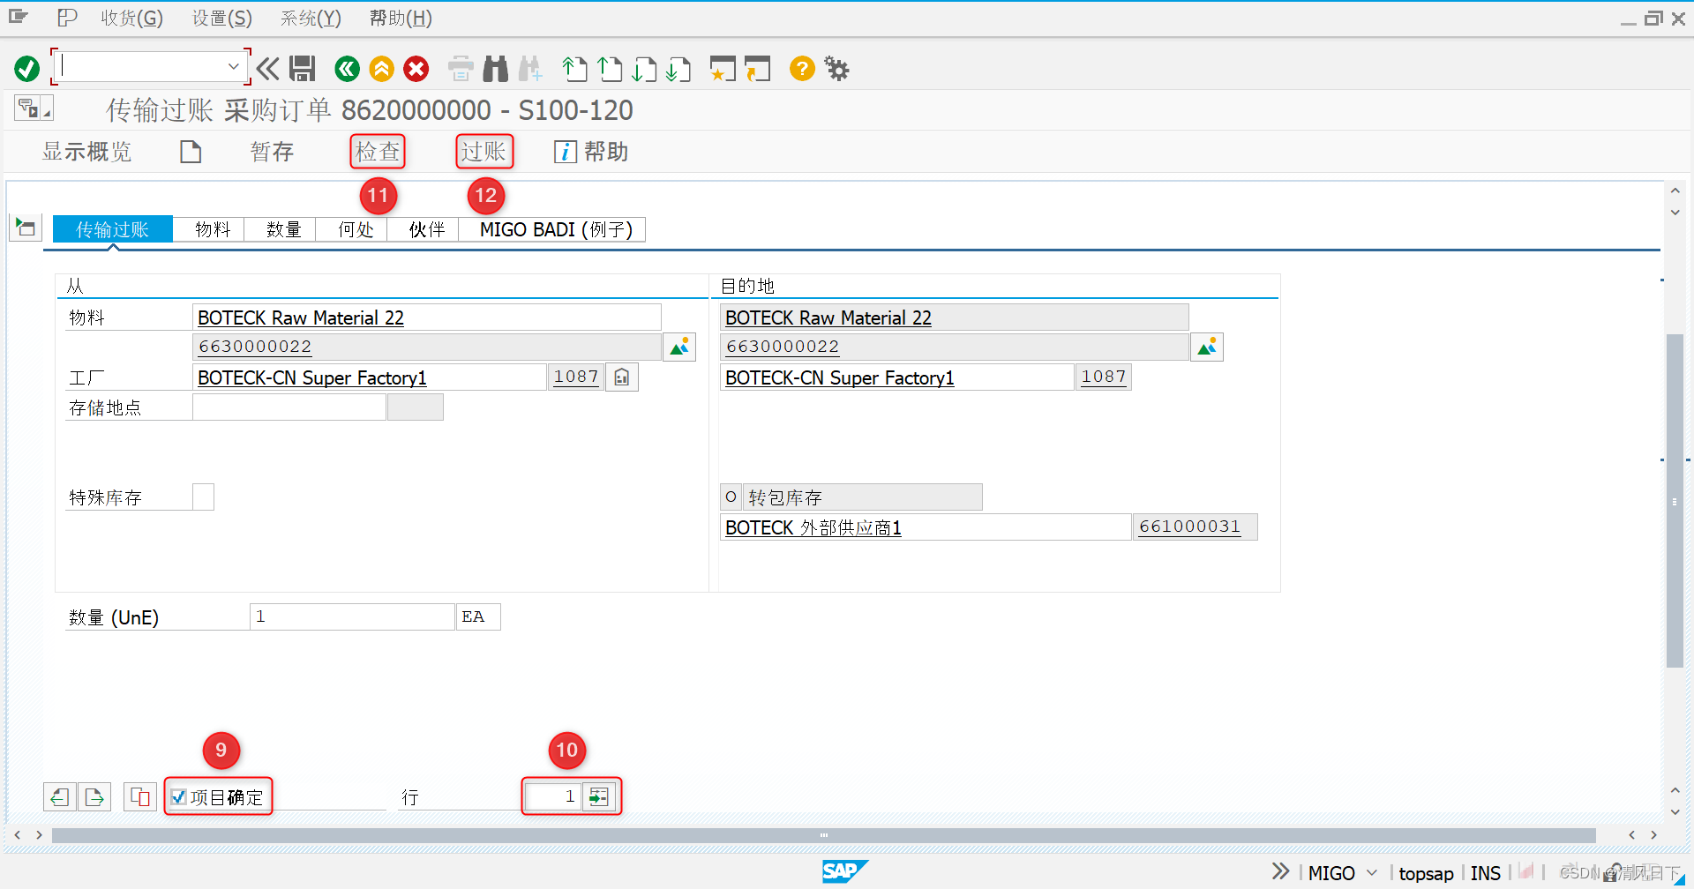1694x889 pixels.
Task: Click the EA unit field
Action: (478, 616)
